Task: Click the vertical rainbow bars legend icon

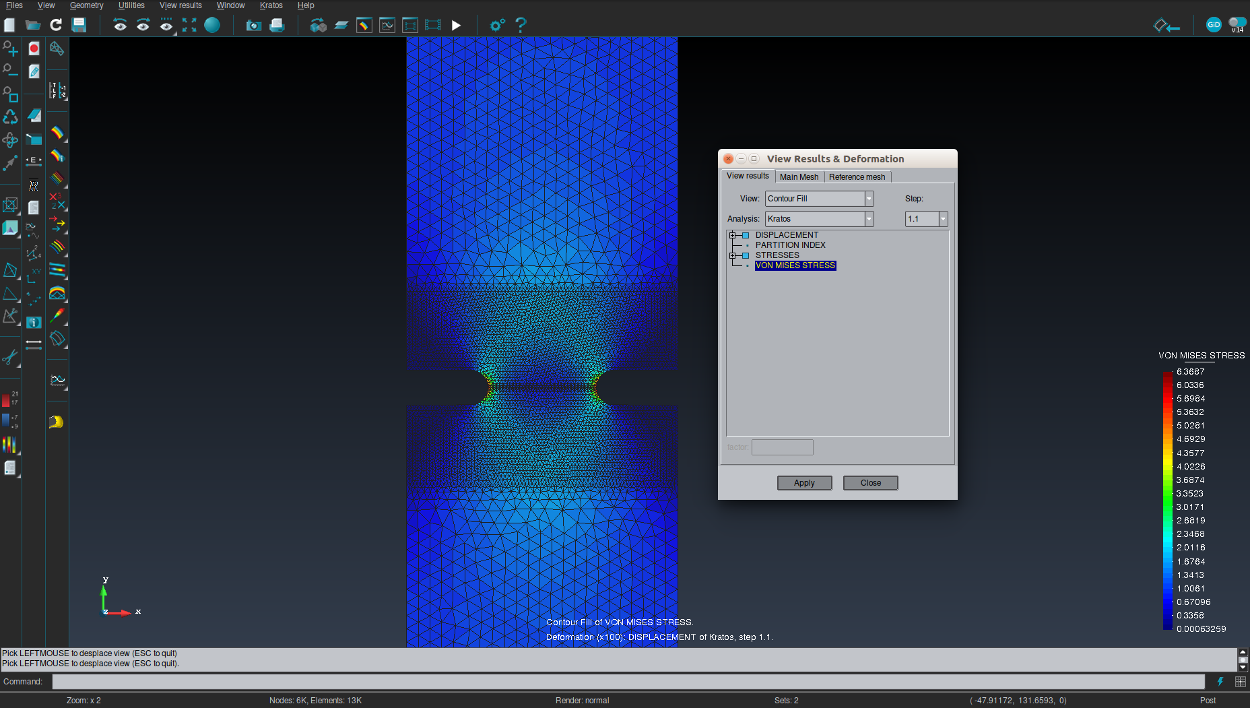Action: 9,445
